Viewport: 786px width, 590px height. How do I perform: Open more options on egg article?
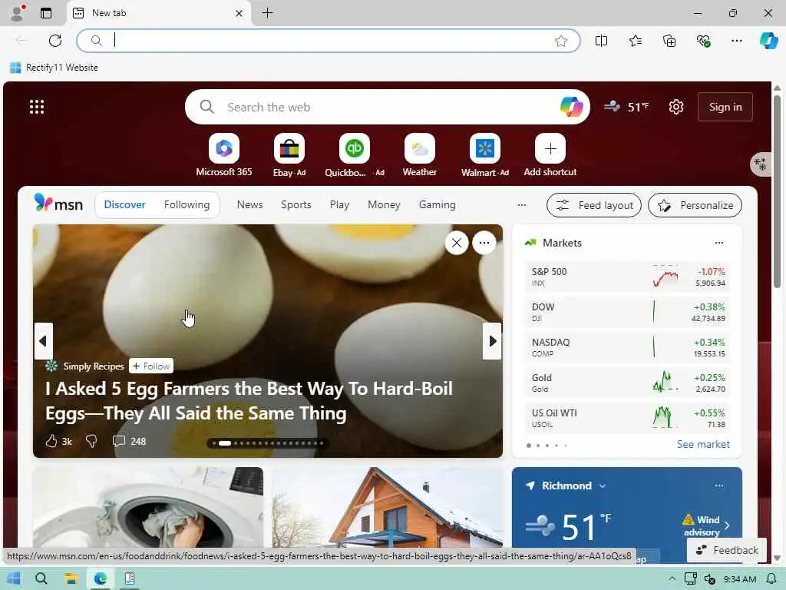pos(484,244)
